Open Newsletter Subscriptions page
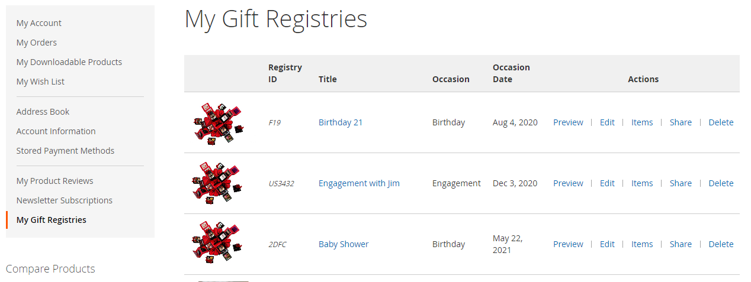Screen dimensions: 751x282 [x=64, y=200]
